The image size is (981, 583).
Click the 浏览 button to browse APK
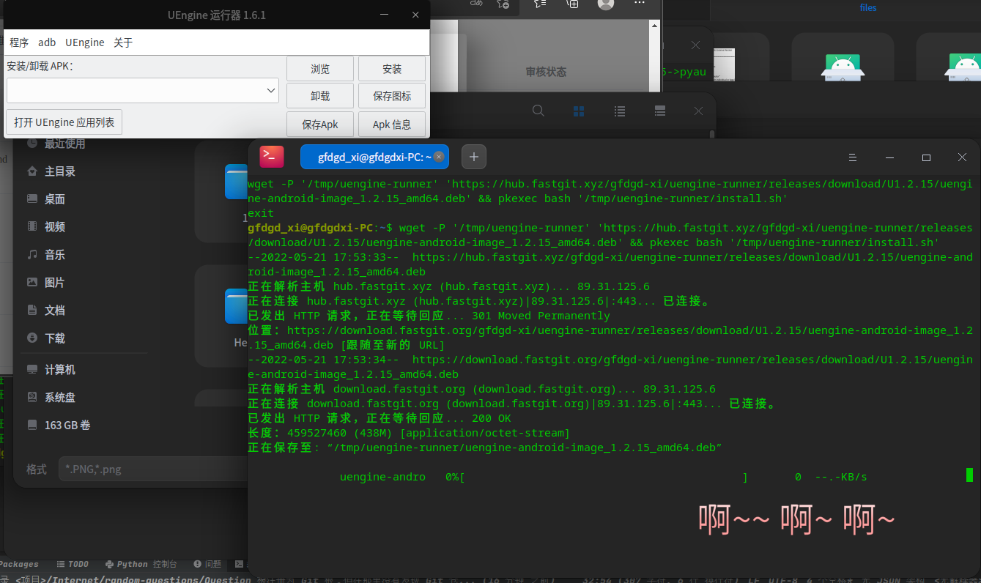(320, 69)
